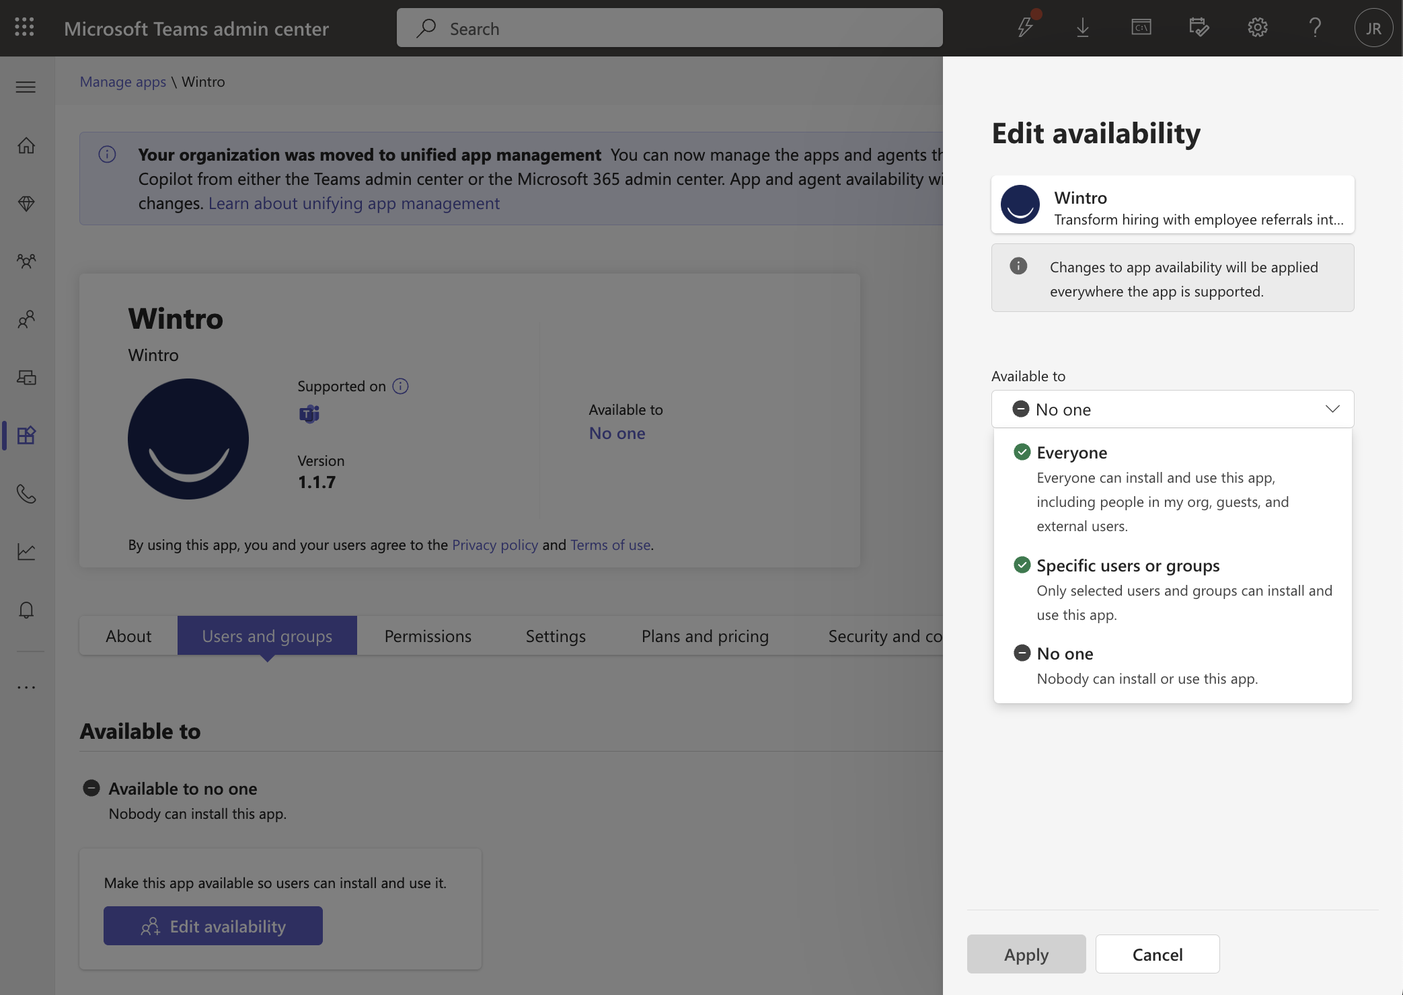
Task: Choose Specific users or groups option
Action: coord(1127,565)
